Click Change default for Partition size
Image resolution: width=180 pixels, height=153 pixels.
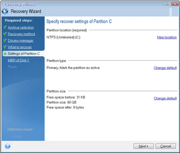[165, 98]
